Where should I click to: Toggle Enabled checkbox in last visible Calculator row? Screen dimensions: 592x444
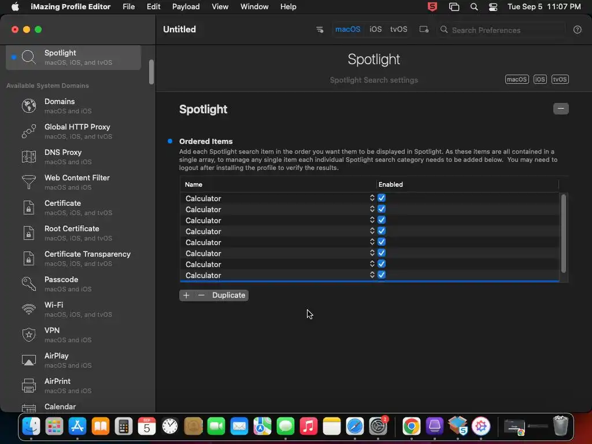(382, 275)
